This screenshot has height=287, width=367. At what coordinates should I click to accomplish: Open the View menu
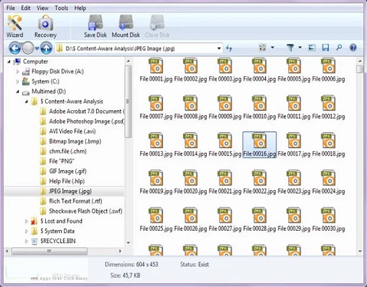tap(42, 8)
